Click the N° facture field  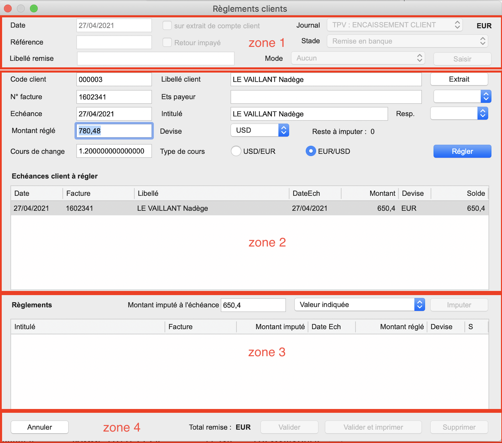tap(114, 97)
